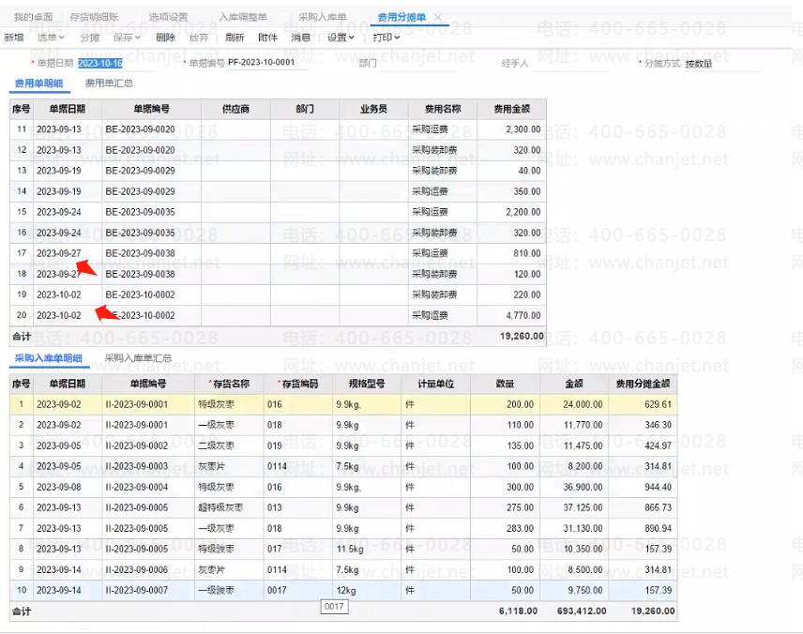Click the 分摊方式 field showing 按数量

point(720,64)
